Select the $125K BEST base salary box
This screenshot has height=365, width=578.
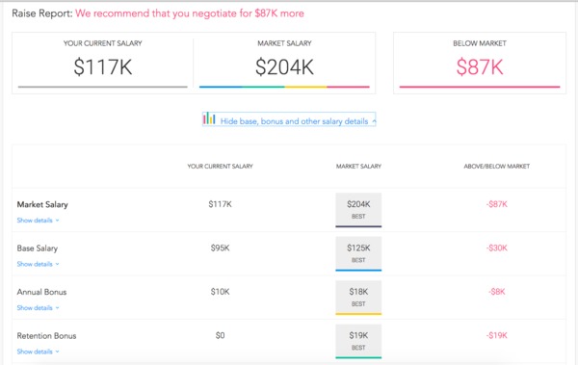point(358,253)
